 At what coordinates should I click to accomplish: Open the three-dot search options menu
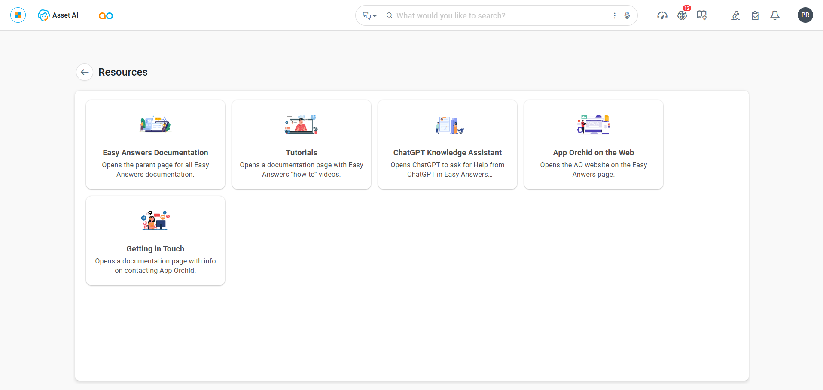tap(615, 16)
